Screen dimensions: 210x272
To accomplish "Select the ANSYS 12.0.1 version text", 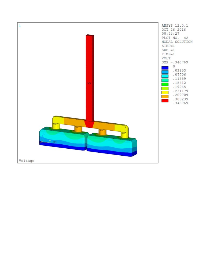I will 175,26.
